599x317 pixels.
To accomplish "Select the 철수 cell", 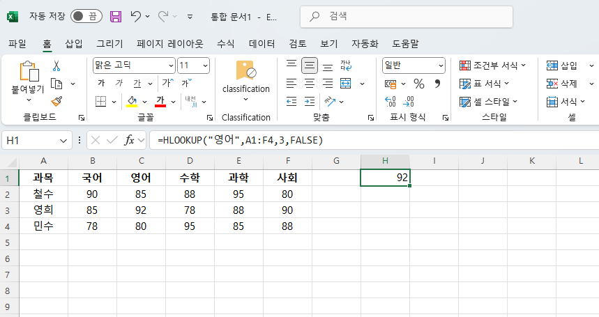I will tap(43, 194).
